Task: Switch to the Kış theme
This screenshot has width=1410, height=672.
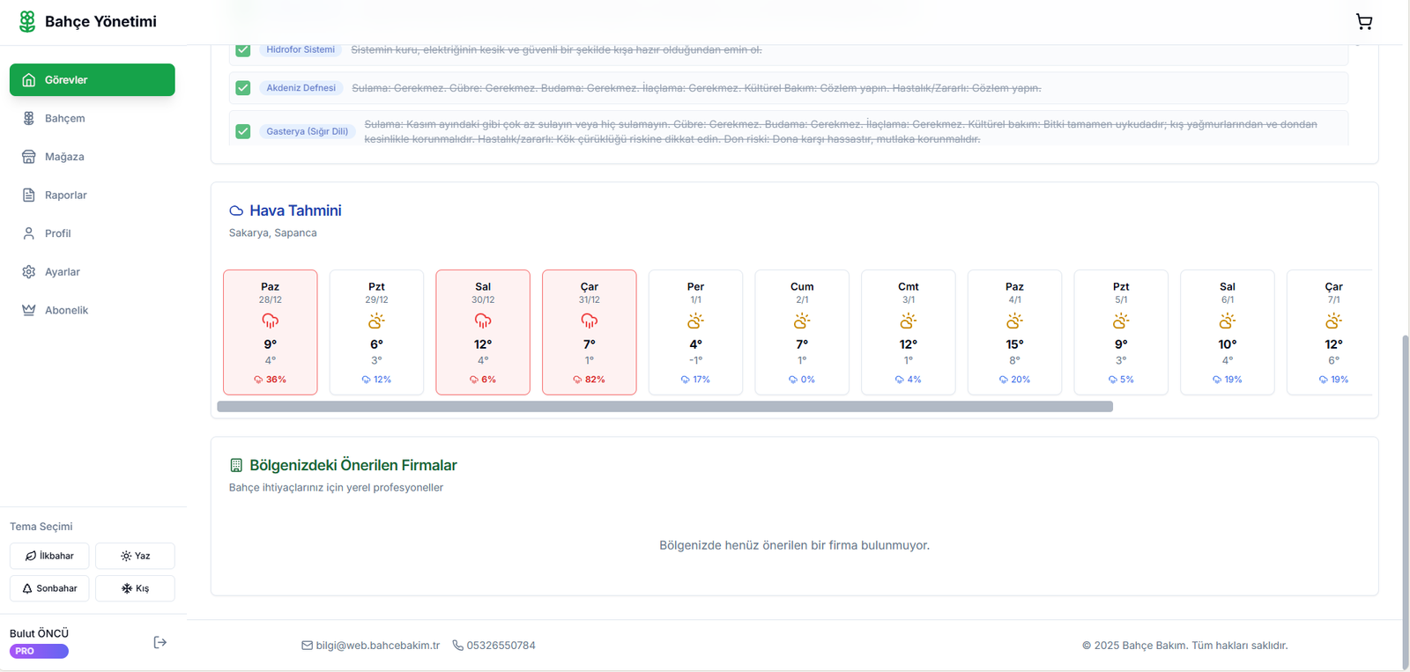Action: [x=135, y=588]
